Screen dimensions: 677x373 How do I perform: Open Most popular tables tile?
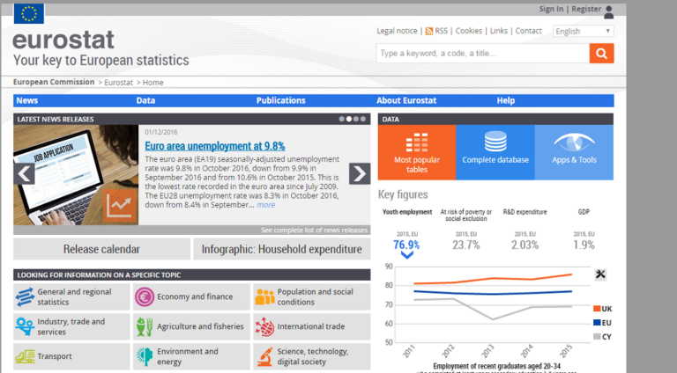(417, 152)
